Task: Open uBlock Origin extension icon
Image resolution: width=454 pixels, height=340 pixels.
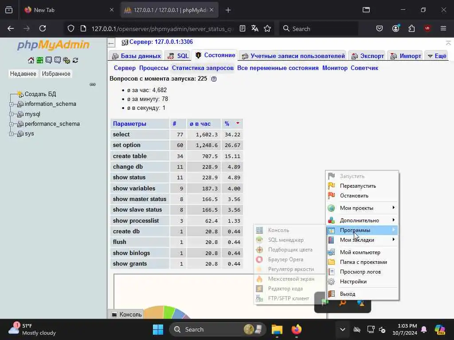Action: pos(427,28)
